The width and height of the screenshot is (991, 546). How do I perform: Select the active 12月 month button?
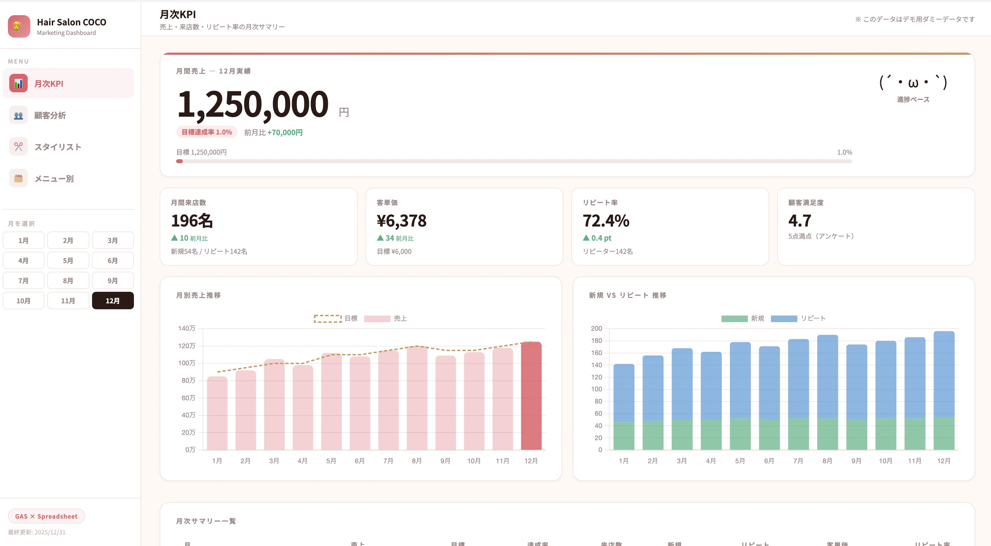[x=113, y=301]
